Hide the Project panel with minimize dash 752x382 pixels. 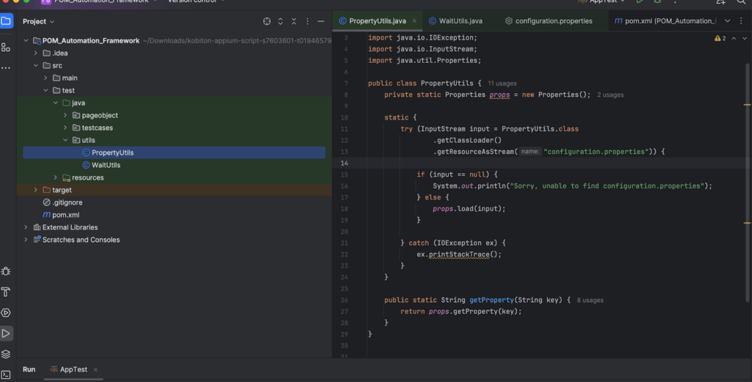pos(322,21)
